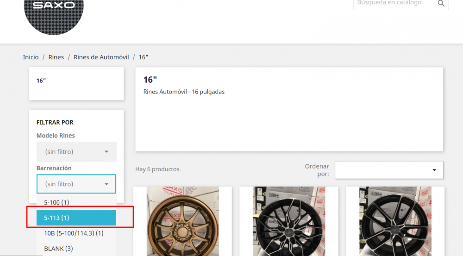Click the 'Hay 6 productos.' text
463x256 pixels.
[x=158, y=169]
